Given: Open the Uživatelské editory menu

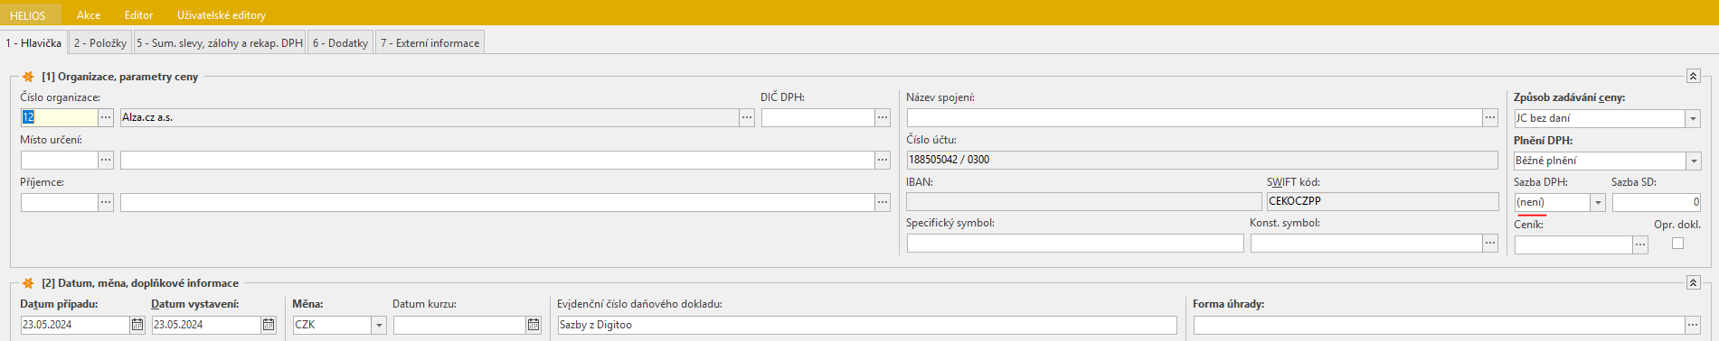Looking at the screenshot, I should [222, 15].
